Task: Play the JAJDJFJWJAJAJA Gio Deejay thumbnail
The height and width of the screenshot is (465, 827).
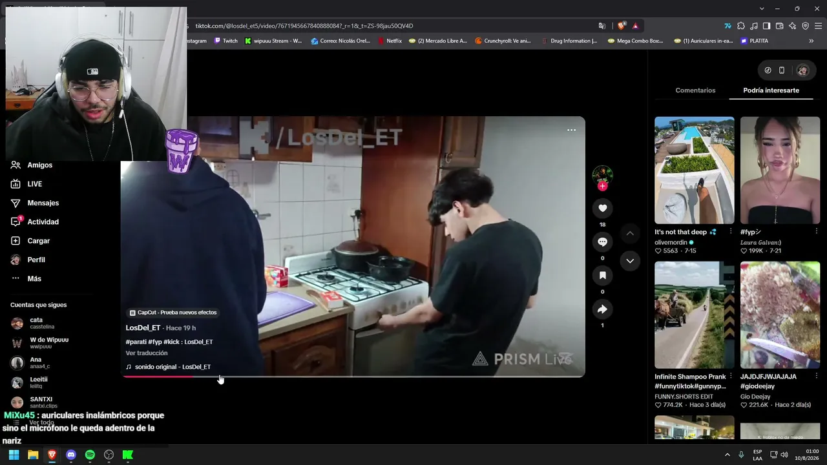Action: pyautogui.click(x=780, y=315)
